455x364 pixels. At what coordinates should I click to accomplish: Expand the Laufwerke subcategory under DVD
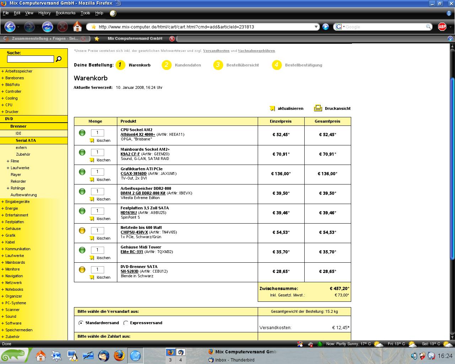tap(8, 168)
